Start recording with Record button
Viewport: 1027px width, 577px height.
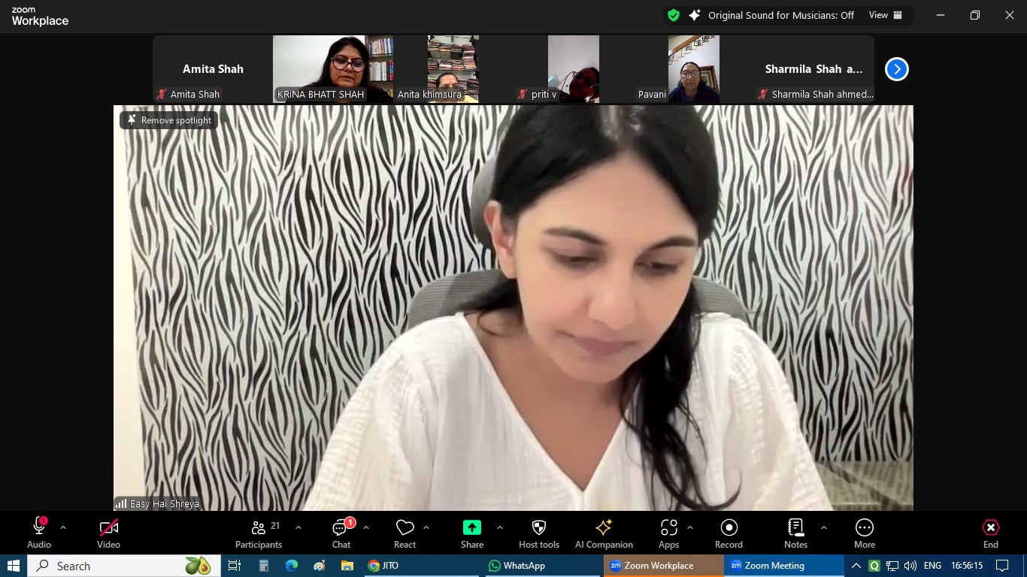coord(728,533)
